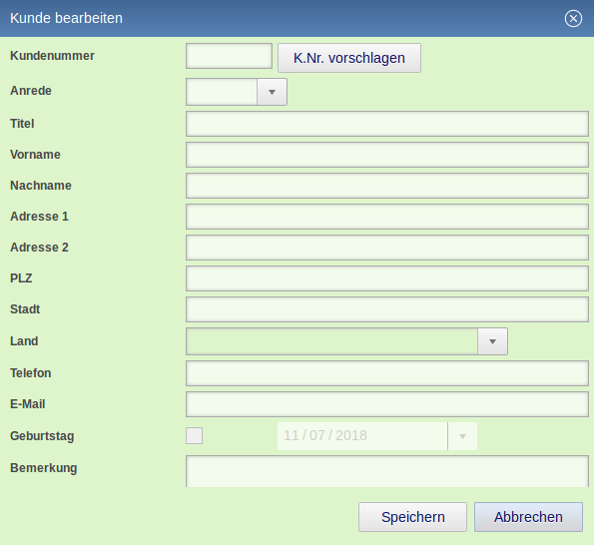The width and height of the screenshot is (594, 545).
Task: Focus the Nachname text field
Action: [x=387, y=186]
